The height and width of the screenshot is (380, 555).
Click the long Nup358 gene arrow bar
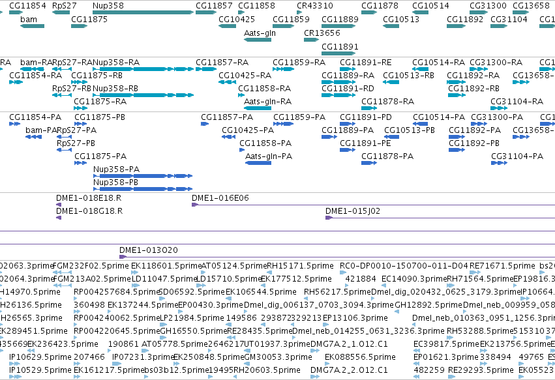(143, 12)
